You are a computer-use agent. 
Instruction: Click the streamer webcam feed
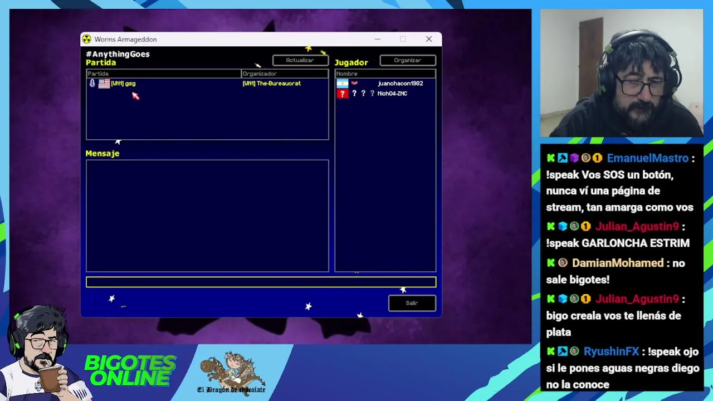622,73
